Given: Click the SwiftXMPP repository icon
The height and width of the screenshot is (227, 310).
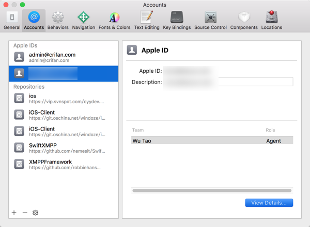Looking at the screenshot, I should click(x=19, y=148).
